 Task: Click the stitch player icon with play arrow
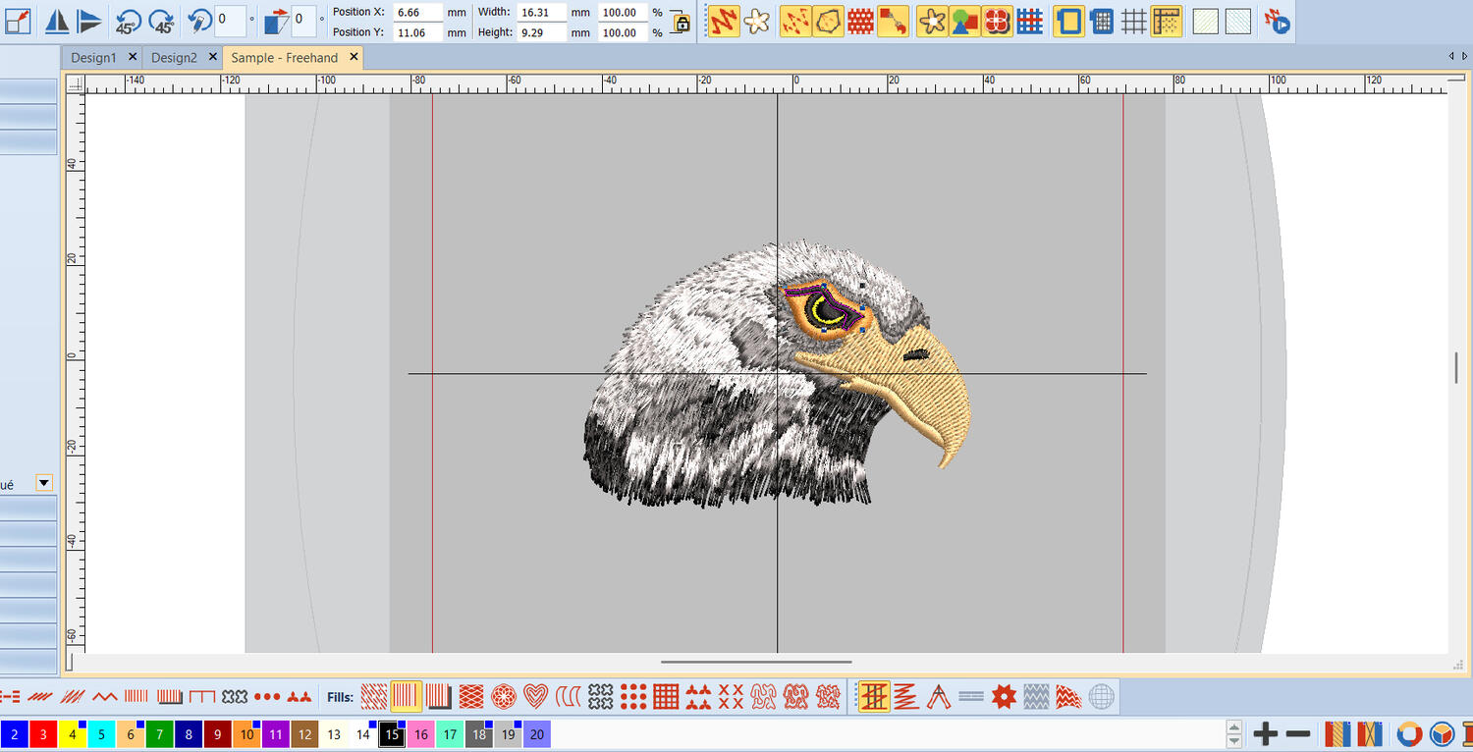coord(1277,21)
